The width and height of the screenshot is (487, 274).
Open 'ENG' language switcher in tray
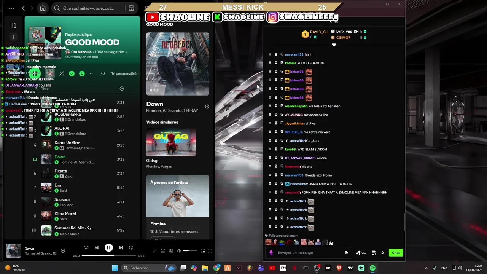[x=444, y=268]
